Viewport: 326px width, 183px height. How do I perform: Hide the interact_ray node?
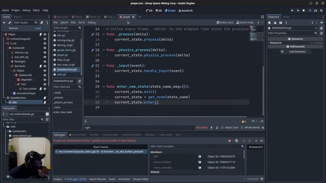point(45,52)
